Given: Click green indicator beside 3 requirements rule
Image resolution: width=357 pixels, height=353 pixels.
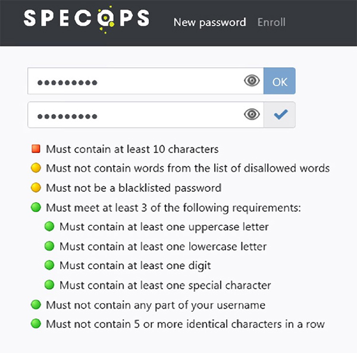Looking at the screenshot, I should [36, 207].
